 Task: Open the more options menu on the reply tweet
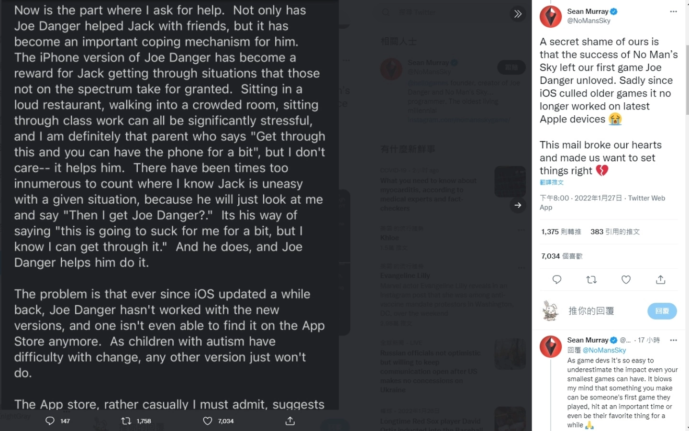click(673, 340)
